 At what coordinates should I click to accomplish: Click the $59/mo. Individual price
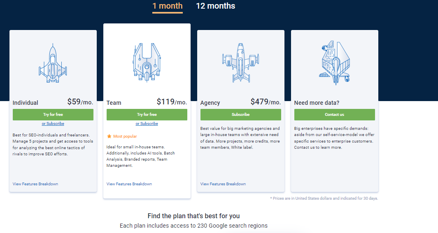(80, 102)
